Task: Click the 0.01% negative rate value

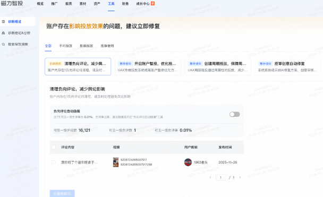Action: point(186,130)
